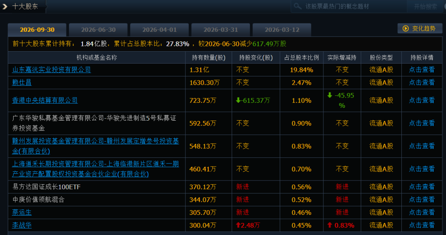Click the 344.07万 holding value
This screenshot has width=446, height=235.
(x=203, y=200)
